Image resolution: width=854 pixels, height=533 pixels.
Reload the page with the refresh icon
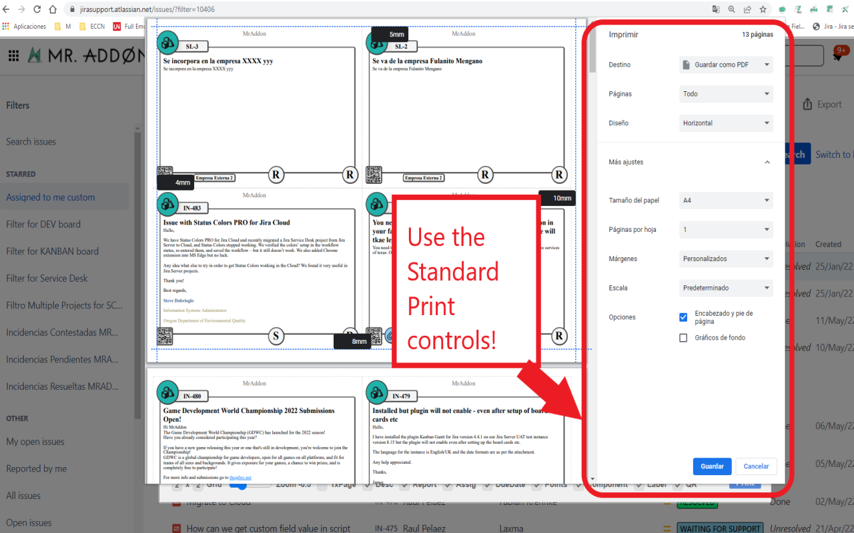37,9
